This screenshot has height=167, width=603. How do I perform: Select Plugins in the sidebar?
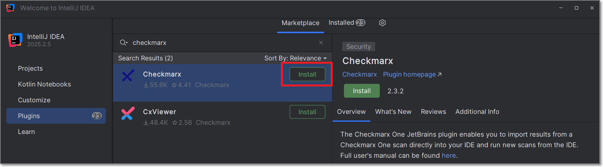click(56, 116)
